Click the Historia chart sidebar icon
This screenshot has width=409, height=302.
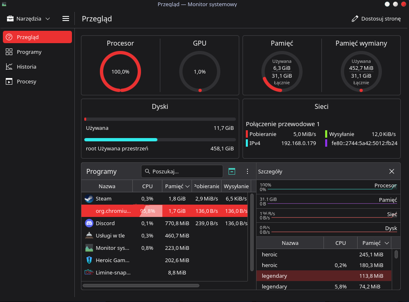tap(9, 67)
